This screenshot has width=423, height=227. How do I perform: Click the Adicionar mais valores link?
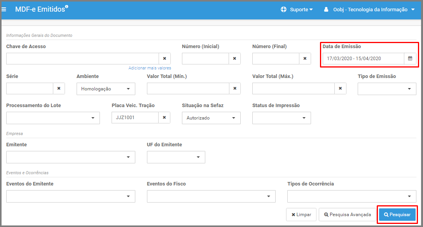point(150,68)
